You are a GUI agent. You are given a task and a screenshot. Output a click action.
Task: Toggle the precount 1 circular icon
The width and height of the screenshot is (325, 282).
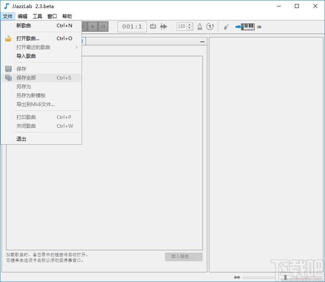pyautogui.click(x=210, y=27)
